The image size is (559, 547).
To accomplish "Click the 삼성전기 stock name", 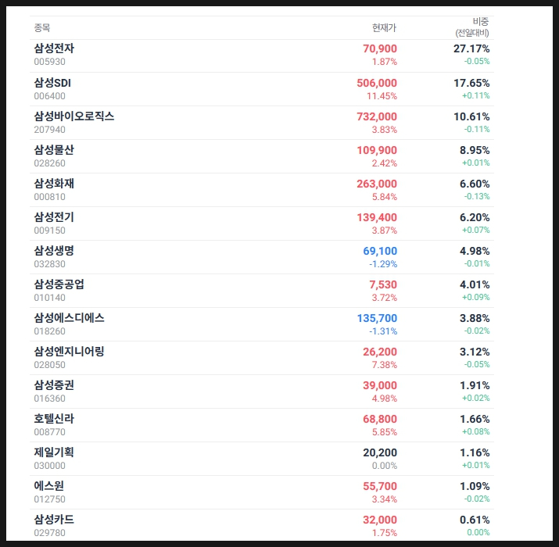I will pyautogui.click(x=54, y=216).
